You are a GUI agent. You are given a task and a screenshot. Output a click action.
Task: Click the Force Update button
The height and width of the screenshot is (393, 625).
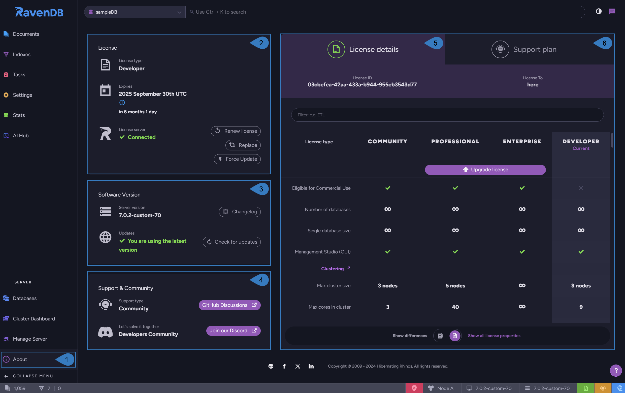point(237,159)
